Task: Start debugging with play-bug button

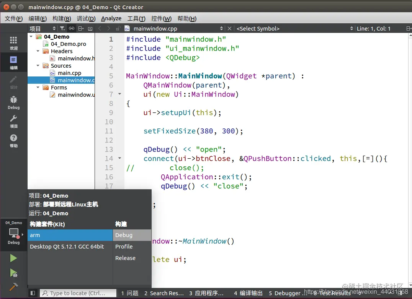Action: pos(13,273)
